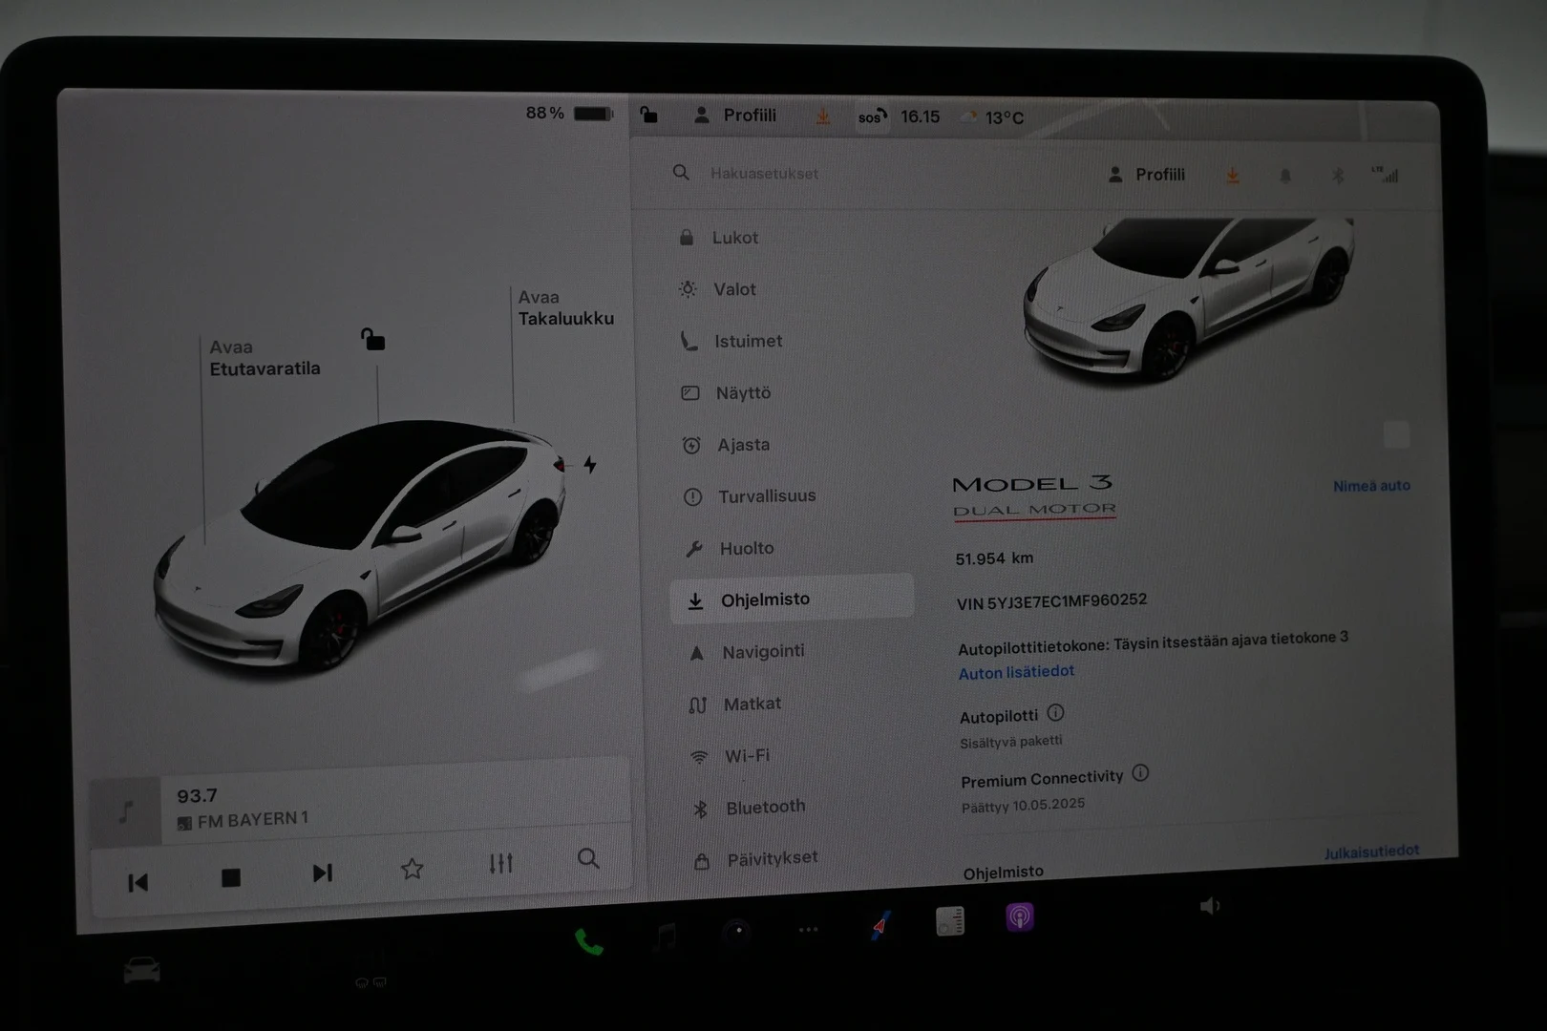1547x1031 pixels.
Task: Open car controls via car icon
Action: pyautogui.click(x=141, y=972)
